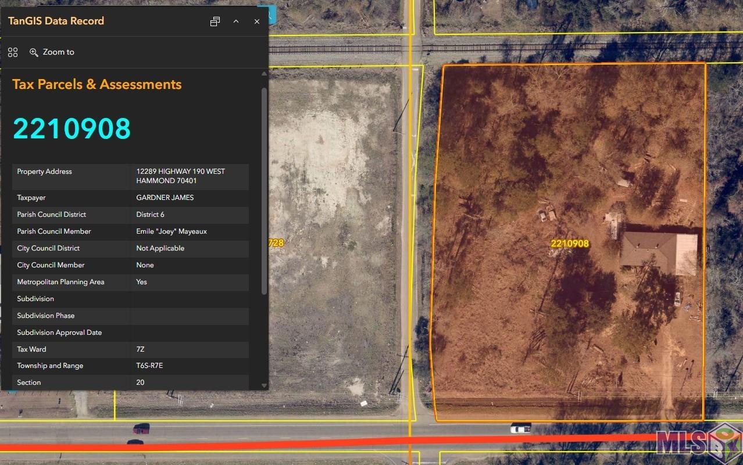
Task: Click the dock panel icon in the header
Action: click(x=215, y=22)
